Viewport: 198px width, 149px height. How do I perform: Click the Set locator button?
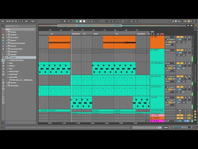point(152,32)
